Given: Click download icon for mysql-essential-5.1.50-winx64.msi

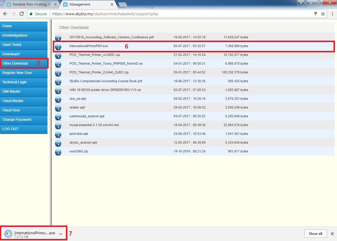Looking at the screenshot, I should 58,125.
